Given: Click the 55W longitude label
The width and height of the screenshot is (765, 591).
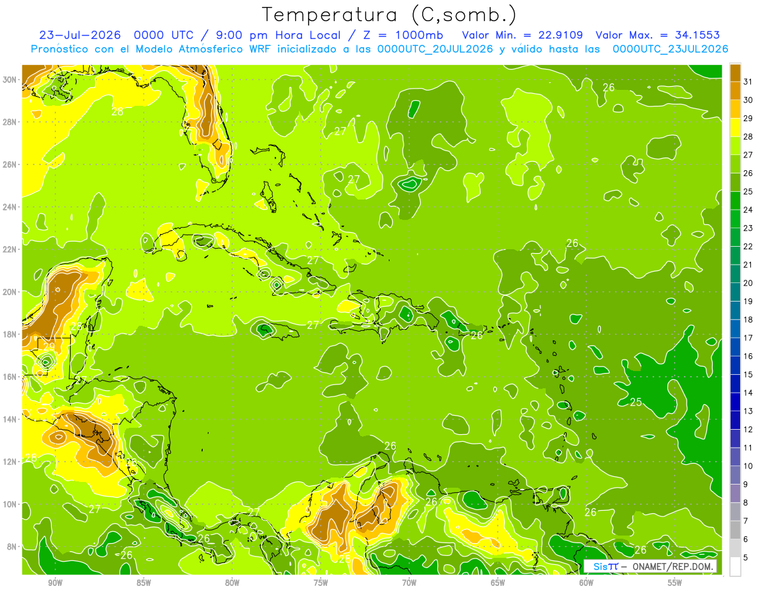Looking at the screenshot, I should coord(675,583).
